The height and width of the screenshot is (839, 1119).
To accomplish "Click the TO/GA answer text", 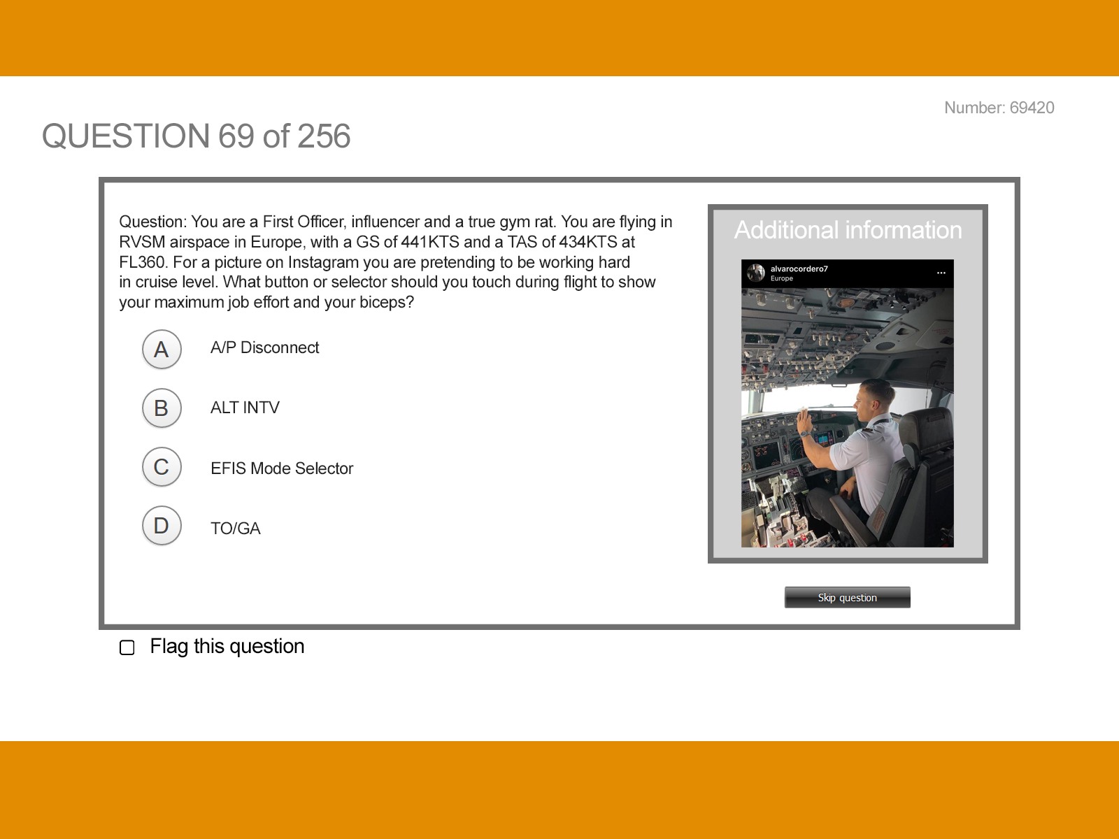I will click(236, 529).
